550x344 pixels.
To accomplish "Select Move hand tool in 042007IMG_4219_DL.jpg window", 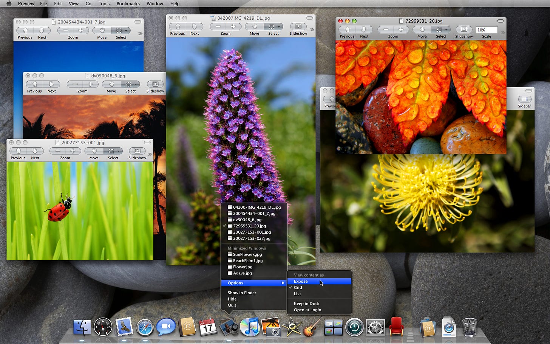I will [255, 26].
